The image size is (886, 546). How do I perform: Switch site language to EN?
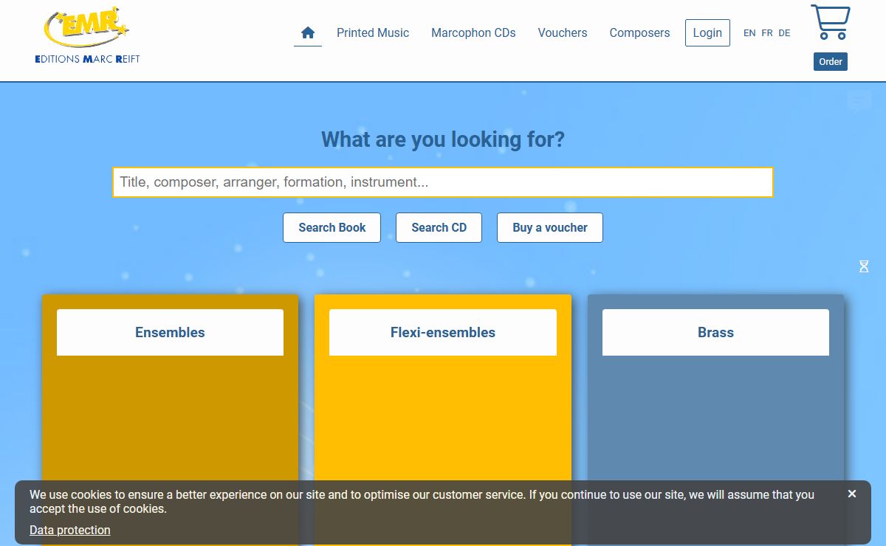749,33
